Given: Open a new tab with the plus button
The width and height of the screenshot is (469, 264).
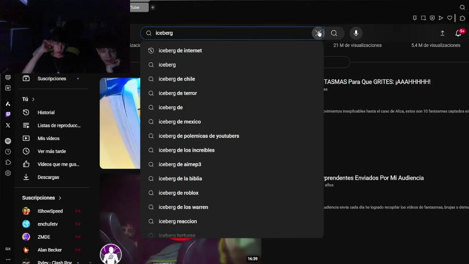Looking at the screenshot, I should click(x=153, y=7).
